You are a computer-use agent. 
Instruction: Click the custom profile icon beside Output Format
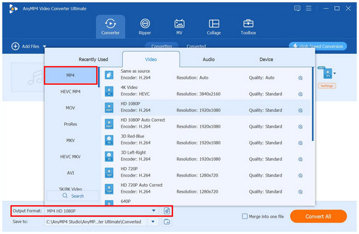[x=167, y=211]
